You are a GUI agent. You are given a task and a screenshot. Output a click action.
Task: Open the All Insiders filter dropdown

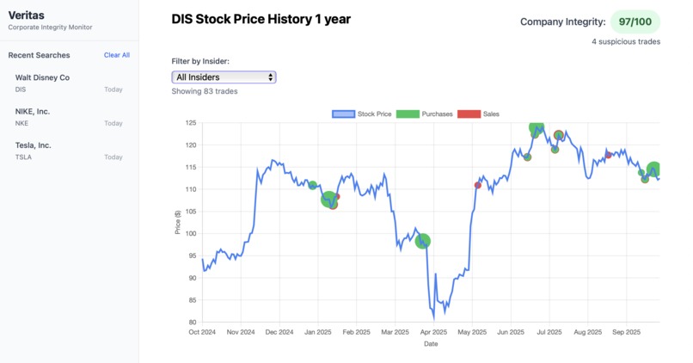click(224, 77)
